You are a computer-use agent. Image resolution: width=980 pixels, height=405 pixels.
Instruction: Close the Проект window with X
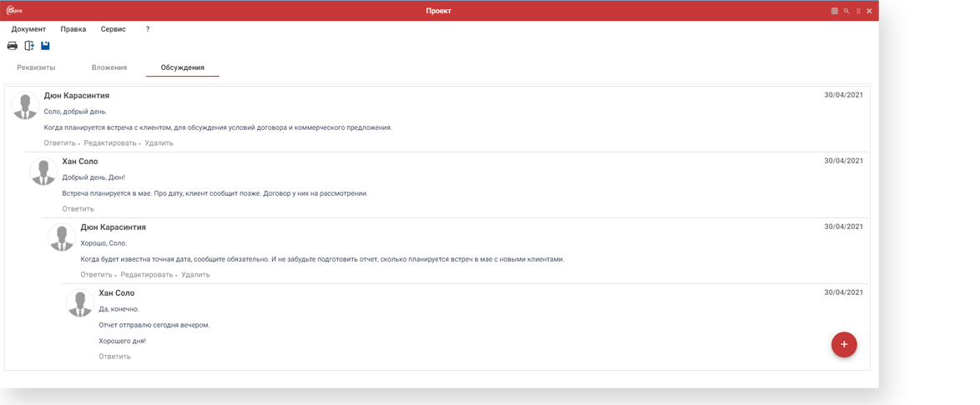pos(869,11)
